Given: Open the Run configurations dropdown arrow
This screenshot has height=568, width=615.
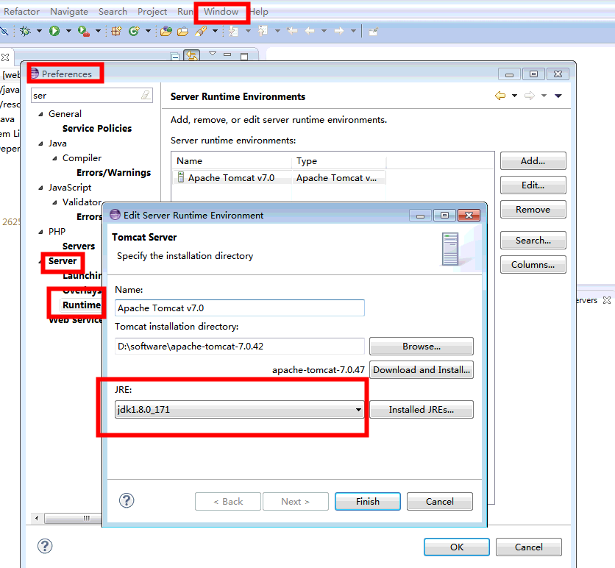Looking at the screenshot, I should tap(68, 31).
